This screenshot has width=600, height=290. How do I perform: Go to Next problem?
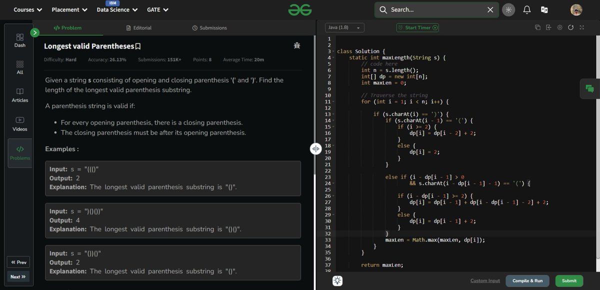coord(18,276)
